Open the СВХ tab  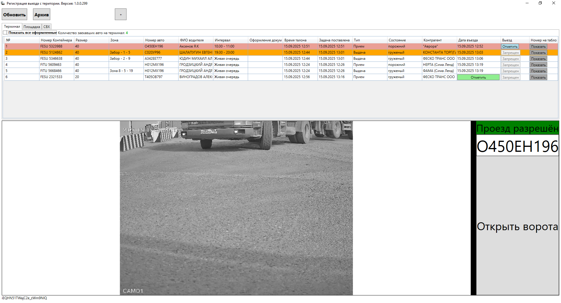coord(46,27)
